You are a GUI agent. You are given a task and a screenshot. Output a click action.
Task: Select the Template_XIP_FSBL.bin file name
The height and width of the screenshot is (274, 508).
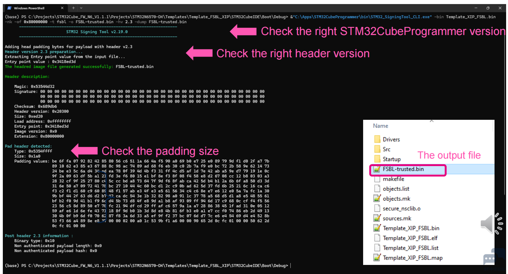pos(411,228)
